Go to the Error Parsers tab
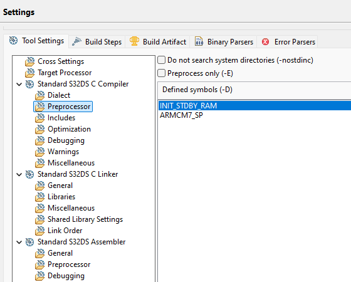Image resolution: width=351 pixels, height=282 pixels. pyautogui.click(x=288, y=42)
